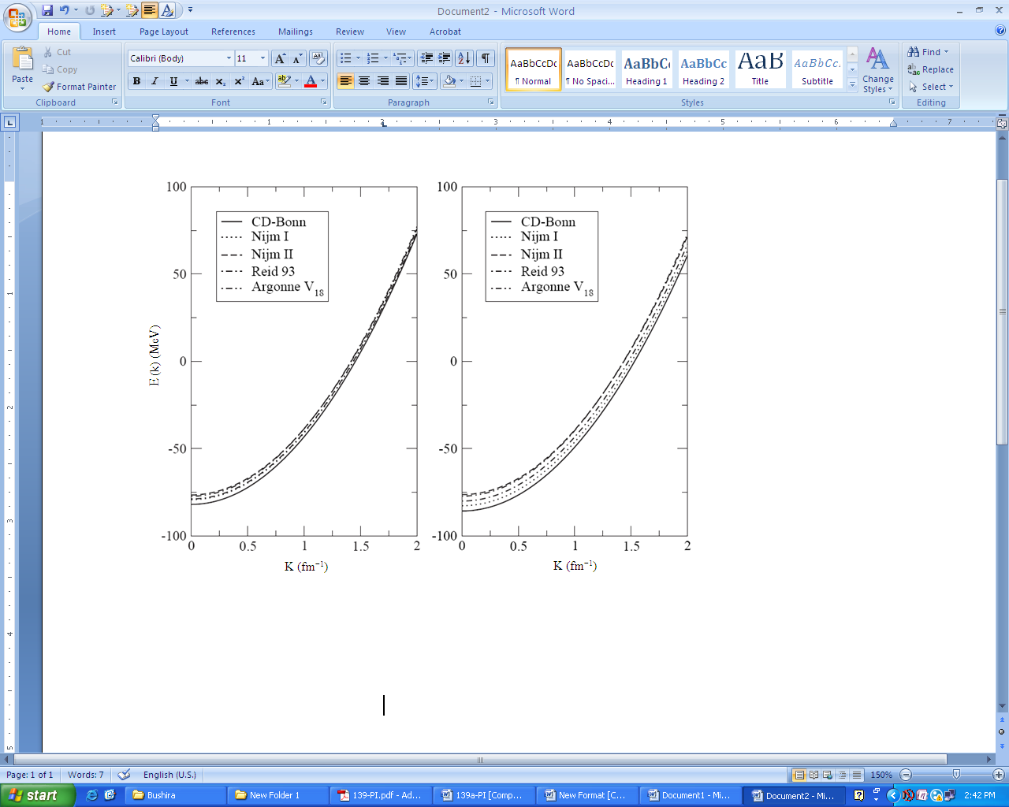1009x807 pixels.
Task: Switch to Full Screen Reading view
Action: click(x=814, y=775)
